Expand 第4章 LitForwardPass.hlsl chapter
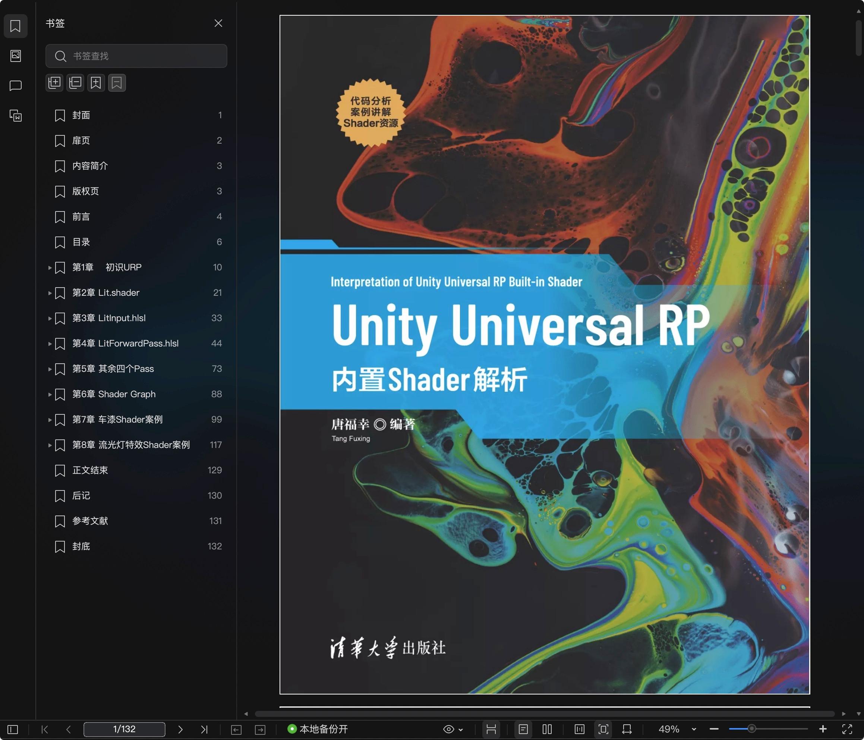The height and width of the screenshot is (740, 864). click(50, 344)
